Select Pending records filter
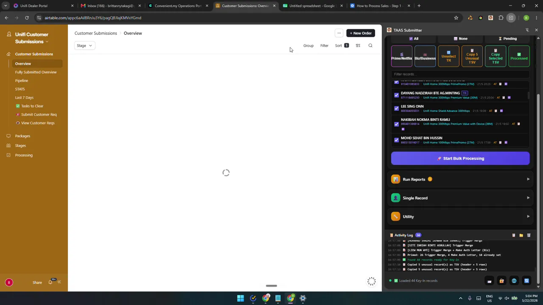Image resolution: width=543 pixels, height=305 pixels. [x=507, y=39]
